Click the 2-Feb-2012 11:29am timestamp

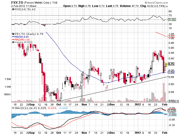(24, 6)
